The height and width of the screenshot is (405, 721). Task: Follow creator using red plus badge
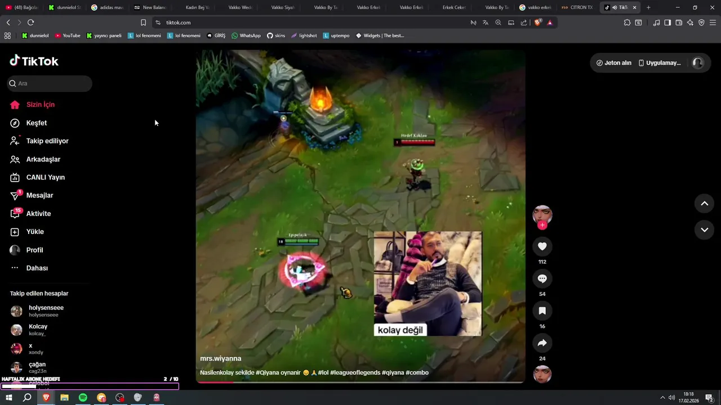click(x=542, y=225)
